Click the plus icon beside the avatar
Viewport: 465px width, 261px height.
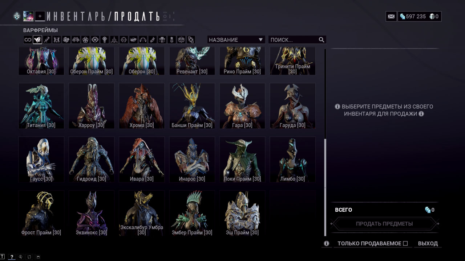point(40,16)
